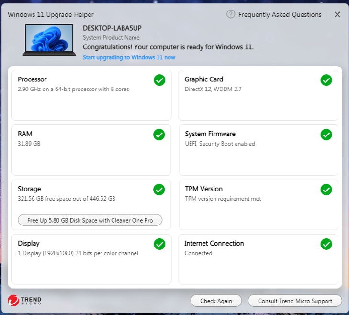
Task: Start upgrading to Windows 11 now
Action: coord(129,57)
